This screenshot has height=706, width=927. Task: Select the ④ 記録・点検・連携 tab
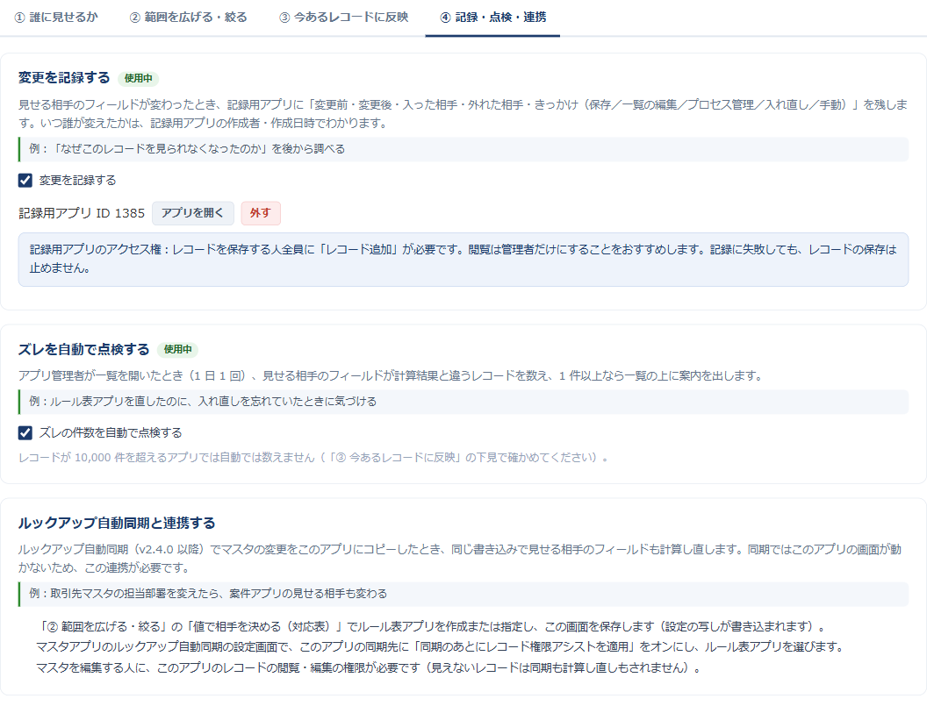coord(492,18)
